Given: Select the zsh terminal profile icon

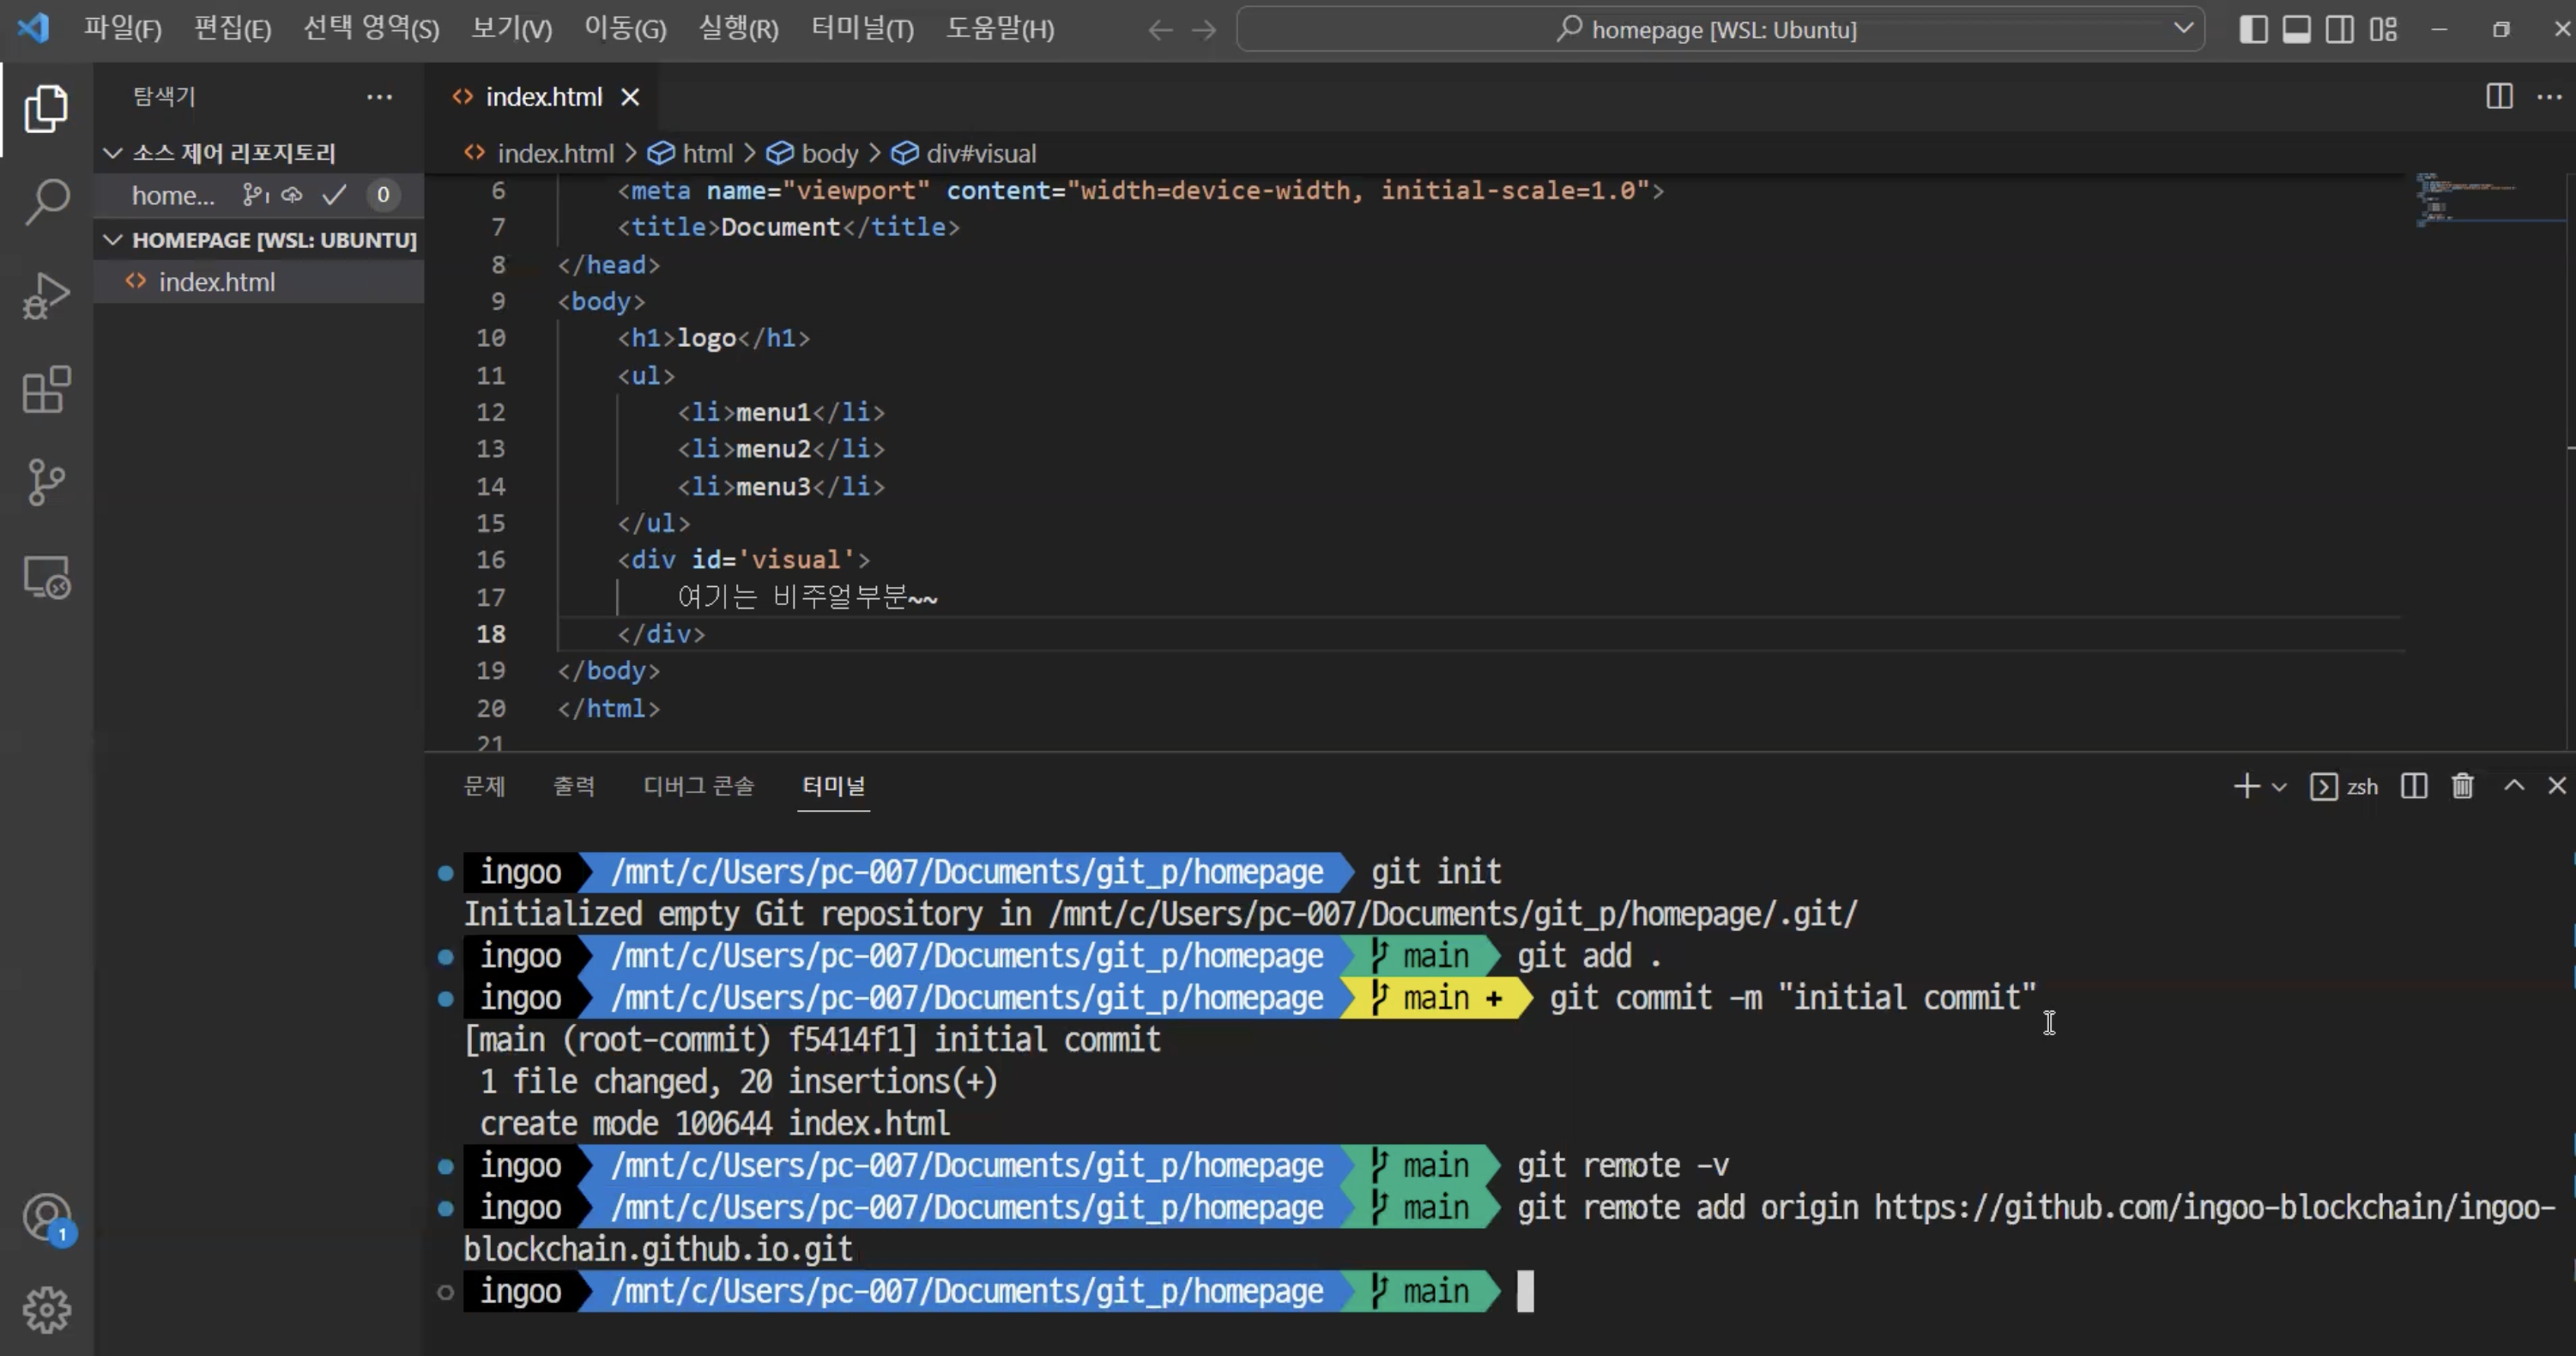Looking at the screenshot, I should click(2323, 786).
